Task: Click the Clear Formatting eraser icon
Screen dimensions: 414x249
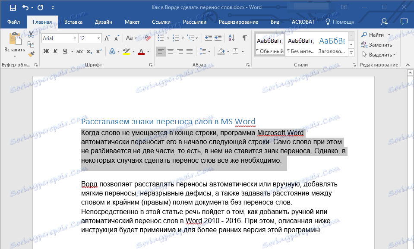Action: coord(148,38)
